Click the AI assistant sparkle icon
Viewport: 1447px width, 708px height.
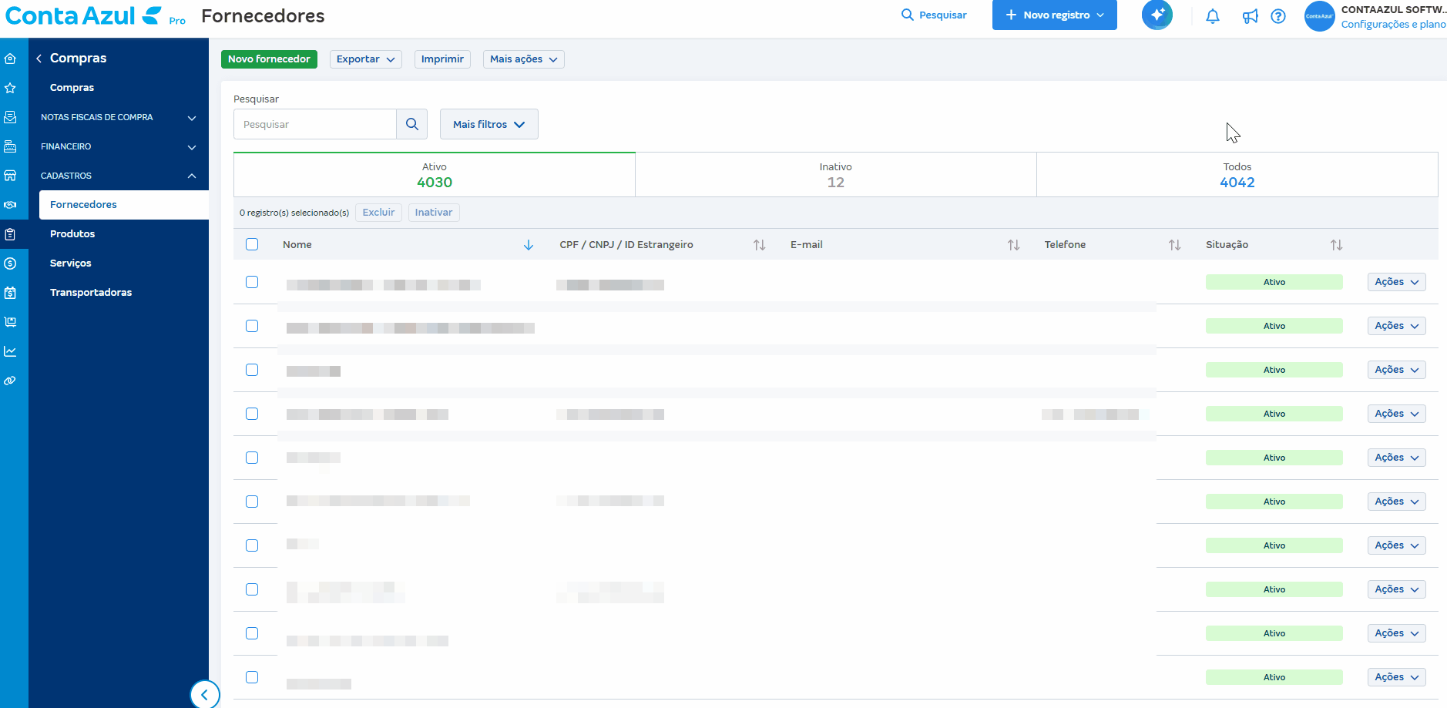coord(1157,15)
